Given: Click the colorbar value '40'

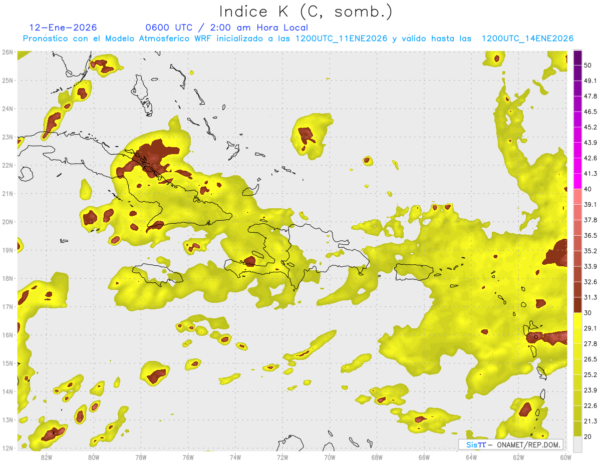Looking at the screenshot, I should coord(588,189).
